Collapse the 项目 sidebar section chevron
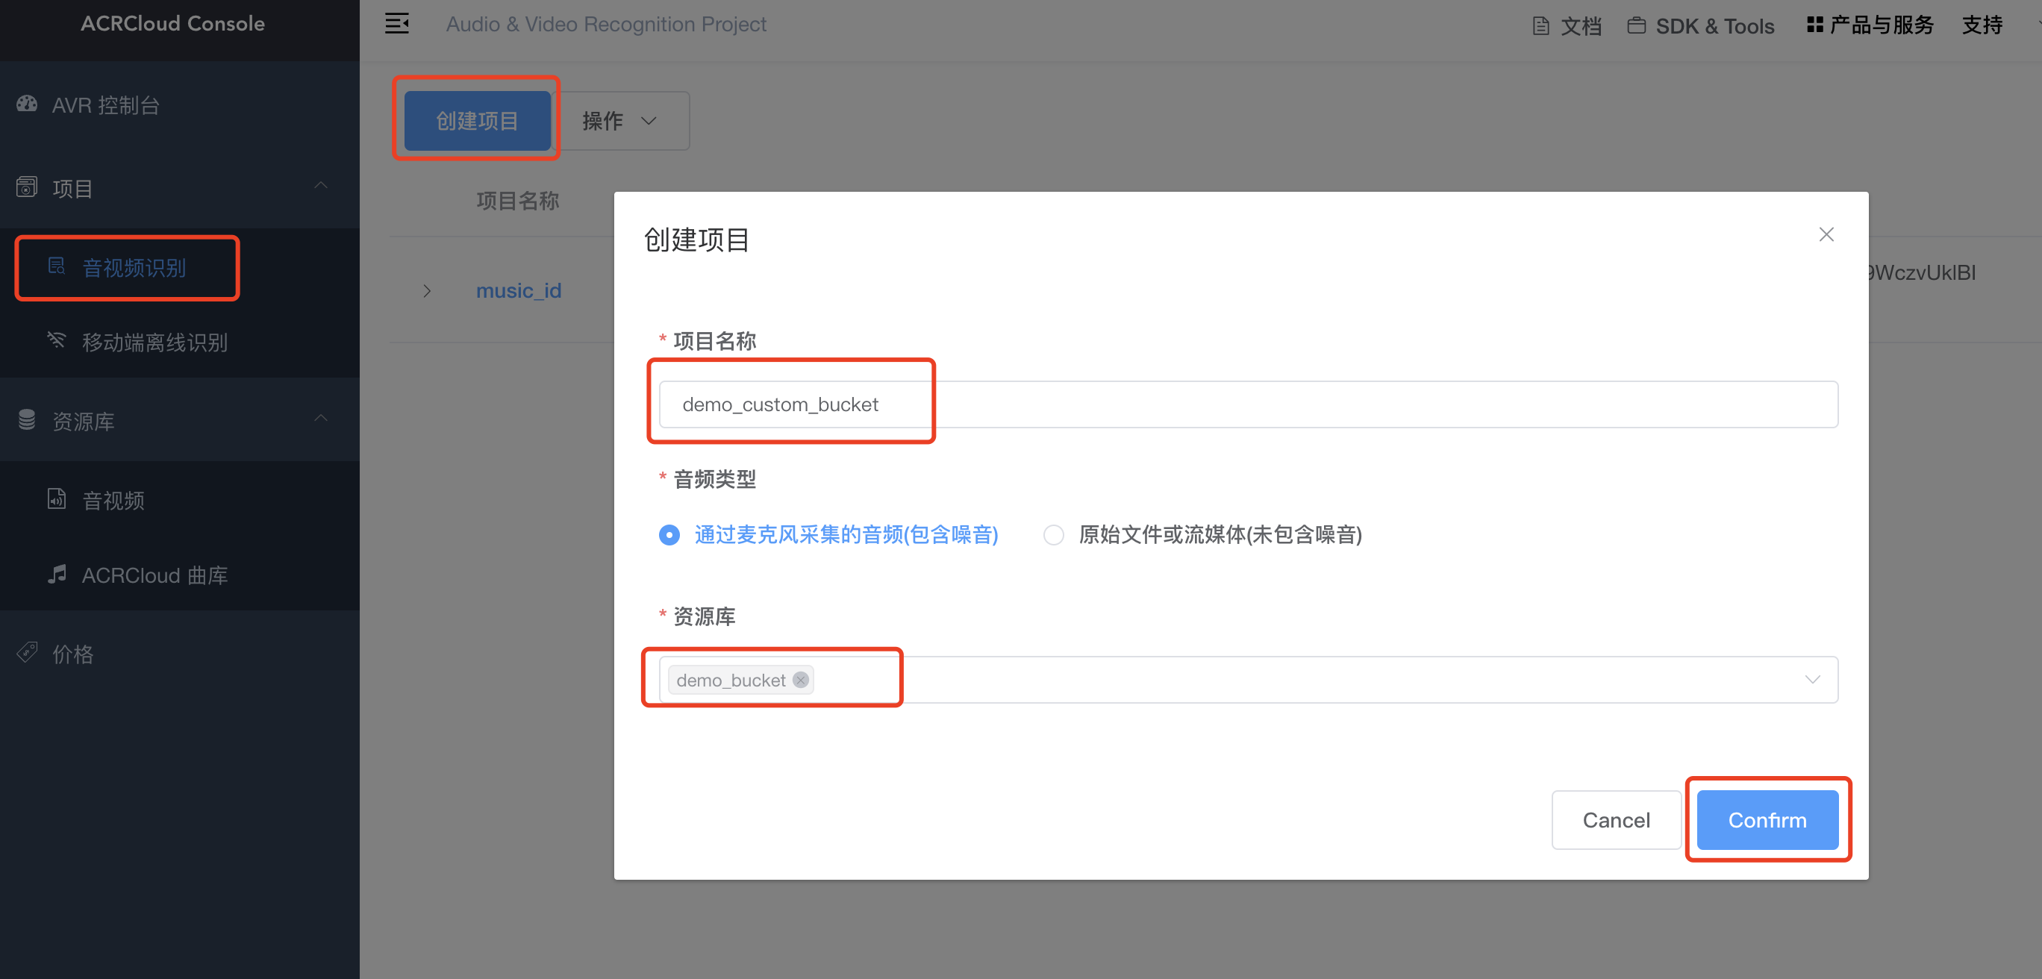Screen dimensions: 2042x979 tap(321, 187)
